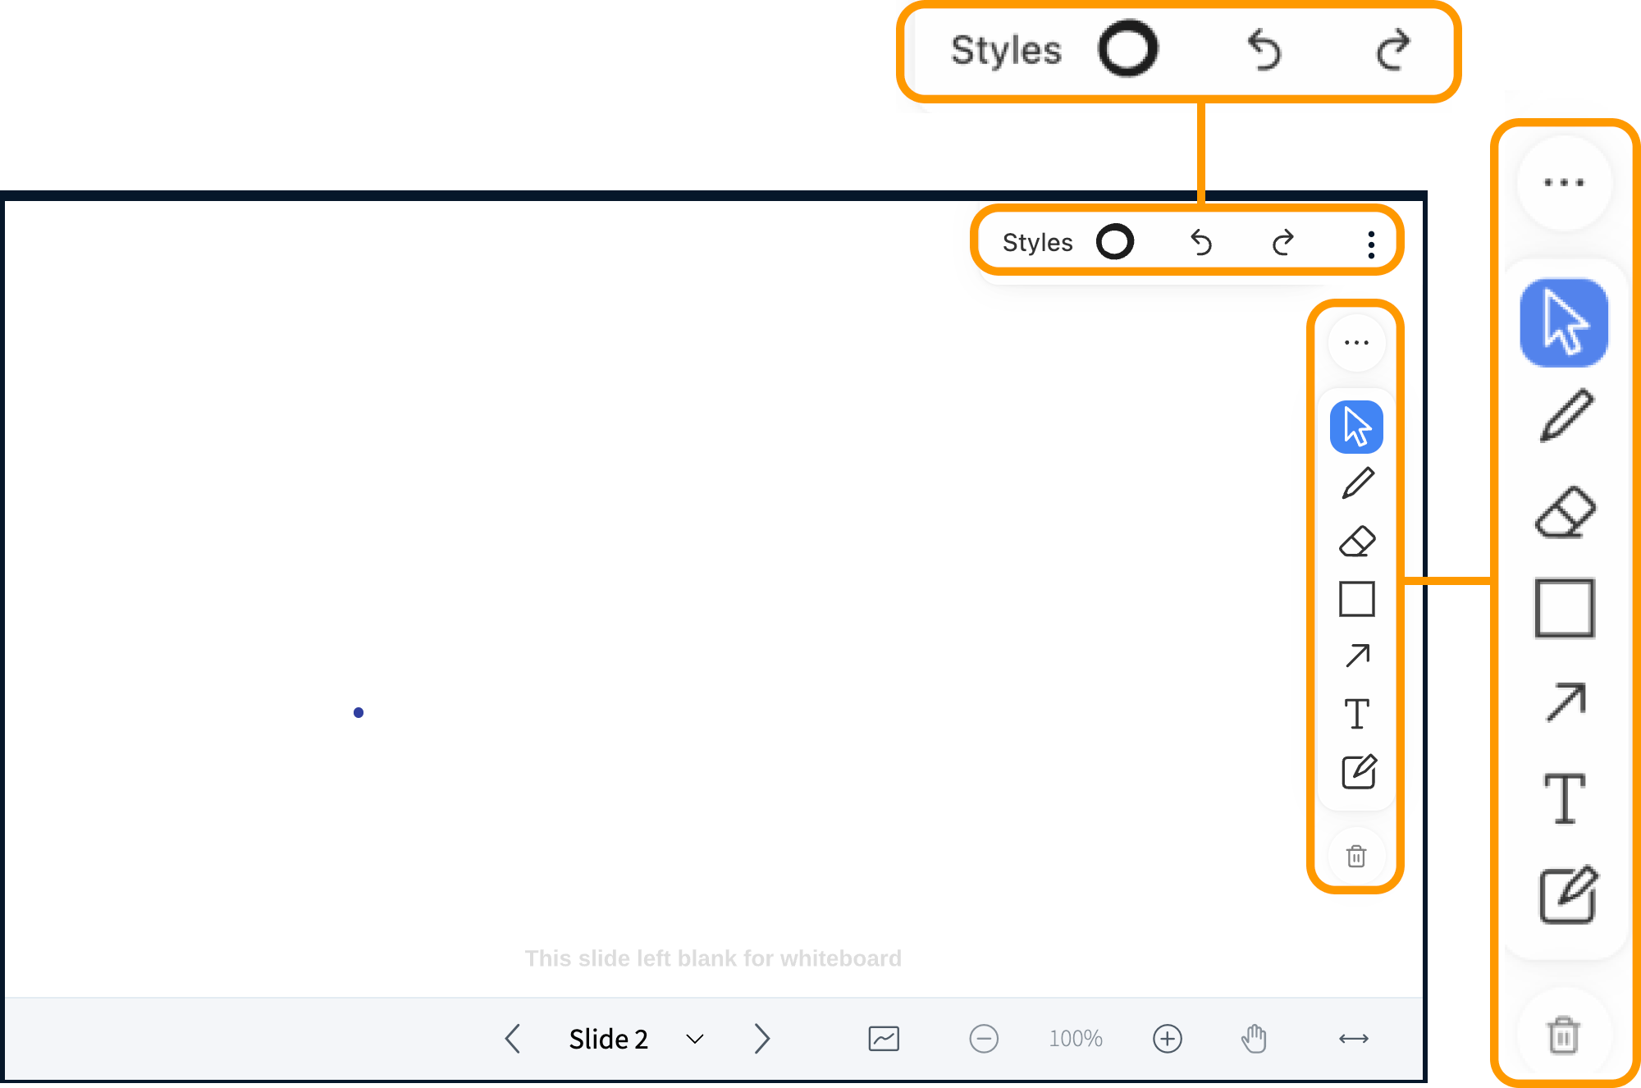
Task: Open the Styles panel
Action: (1038, 242)
